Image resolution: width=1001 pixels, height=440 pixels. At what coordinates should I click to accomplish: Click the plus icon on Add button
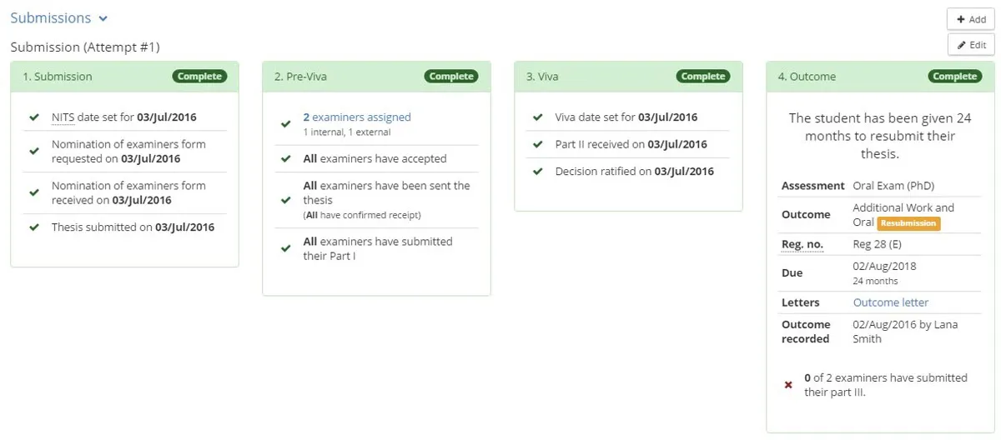click(961, 19)
